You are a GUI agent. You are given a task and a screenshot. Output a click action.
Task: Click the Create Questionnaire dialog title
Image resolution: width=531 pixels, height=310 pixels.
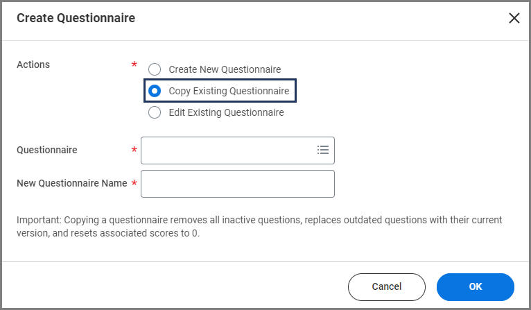(76, 18)
